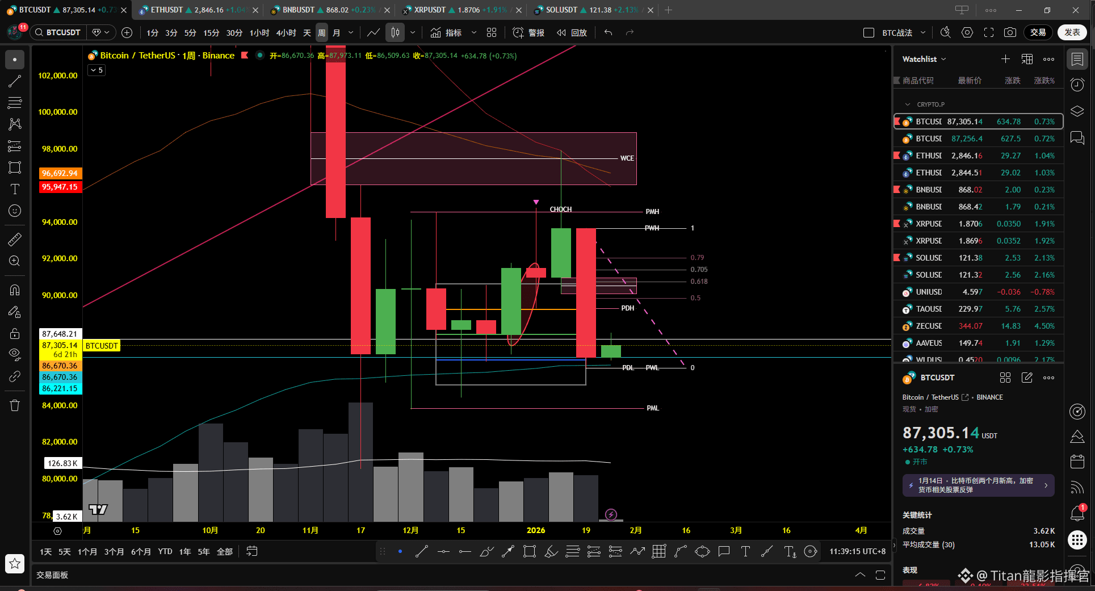
Task: Toggle the flag on the flagged XRPUSD watchlist row
Action: 897,223
